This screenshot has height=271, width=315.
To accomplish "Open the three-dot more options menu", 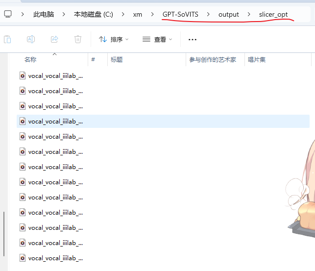I will pyautogui.click(x=193, y=40).
